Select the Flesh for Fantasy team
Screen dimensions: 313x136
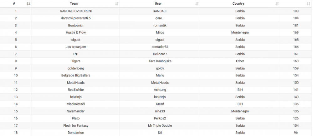coord(76,125)
